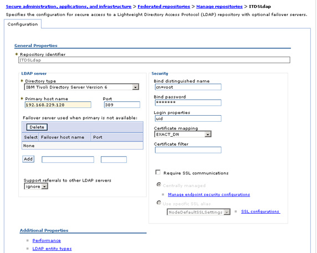
Task: Click the new failover port field
Action: [x=114, y=159]
